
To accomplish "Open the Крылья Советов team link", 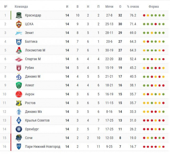I will (37, 121).
